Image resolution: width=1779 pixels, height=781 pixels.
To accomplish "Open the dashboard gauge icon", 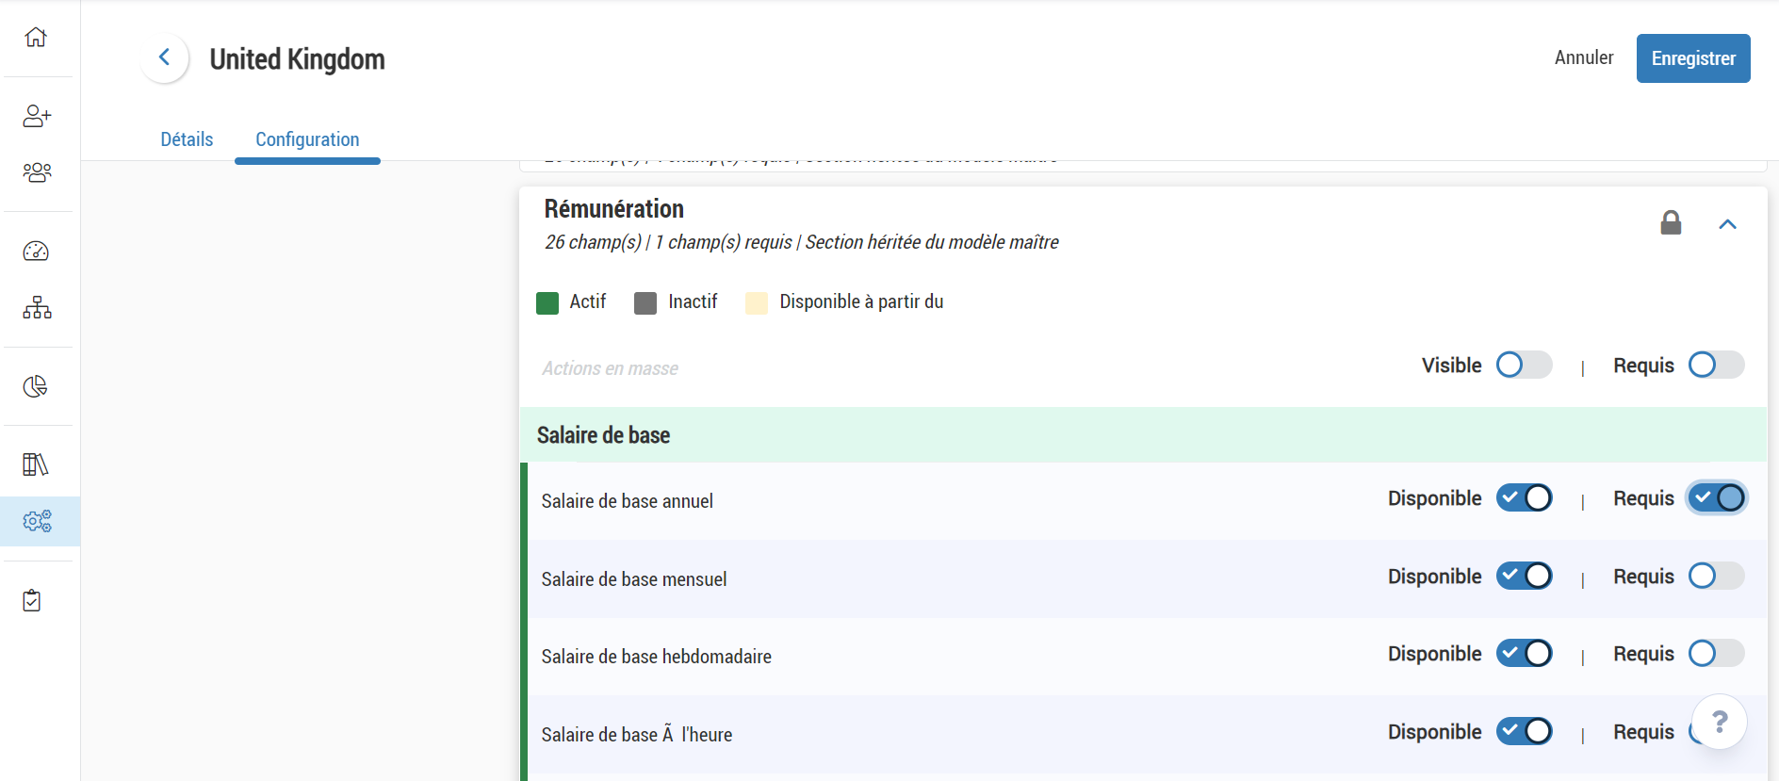I will coord(36,252).
